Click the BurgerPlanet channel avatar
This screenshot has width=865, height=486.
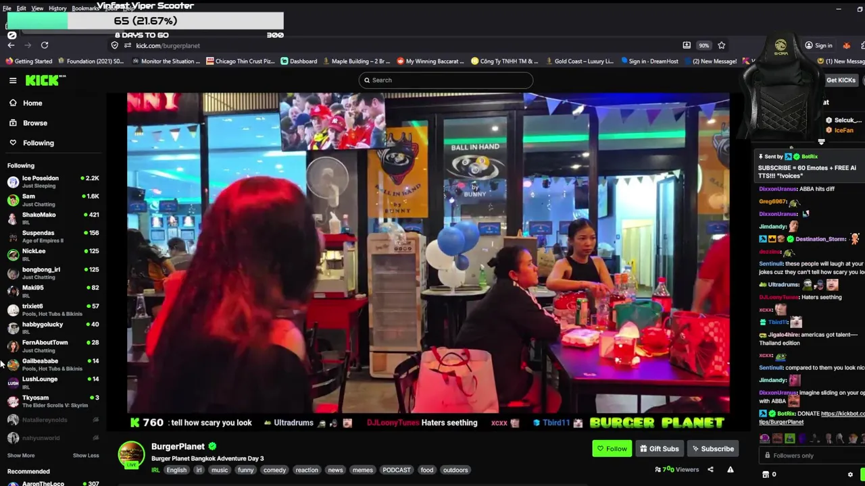pos(131,454)
